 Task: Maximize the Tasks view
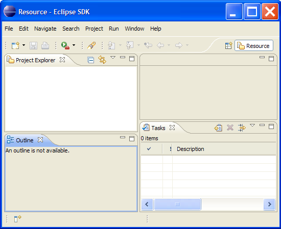tap(271, 126)
